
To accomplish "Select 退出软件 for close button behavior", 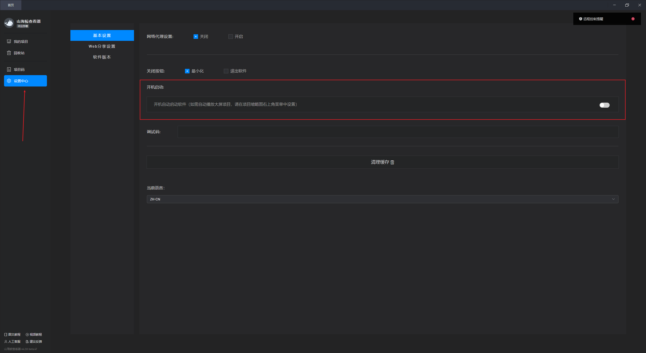I will [x=226, y=71].
